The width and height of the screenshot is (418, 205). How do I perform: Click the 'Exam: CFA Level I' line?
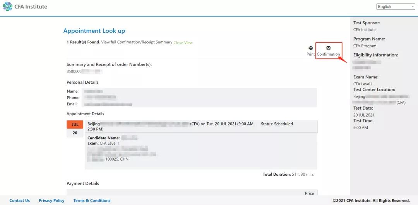(x=103, y=143)
